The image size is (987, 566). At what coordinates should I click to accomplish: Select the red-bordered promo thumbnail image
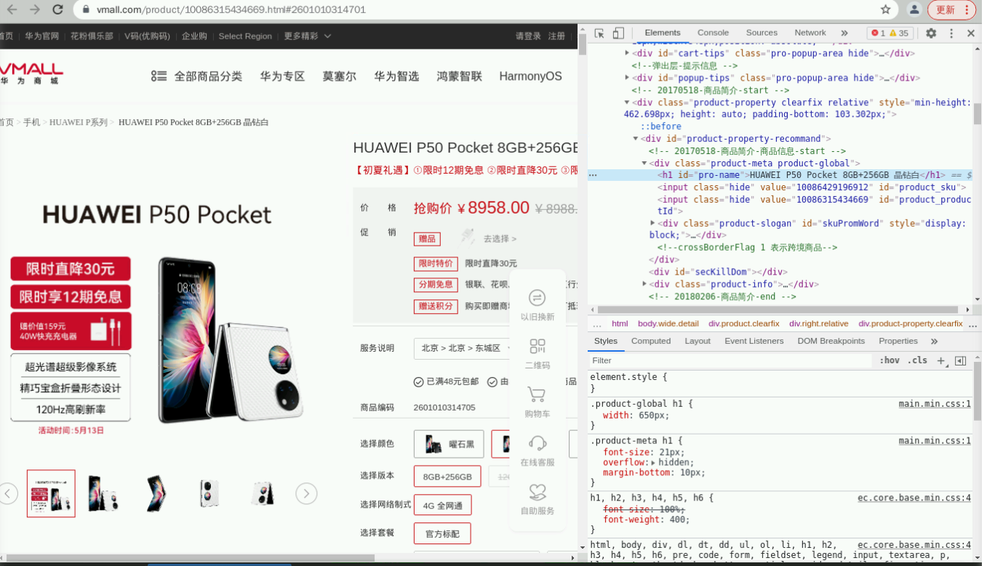coord(51,493)
